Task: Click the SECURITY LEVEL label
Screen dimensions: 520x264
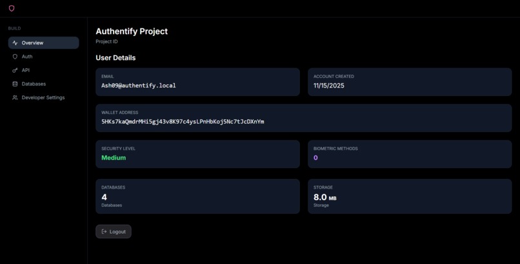Action: click(x=119, y=149)
